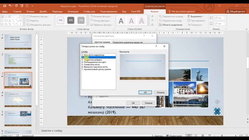Screen dimensions: 249x140
Task: Toggle the Заметки notes pane in status bar
Action: click(x=157, y=136)
